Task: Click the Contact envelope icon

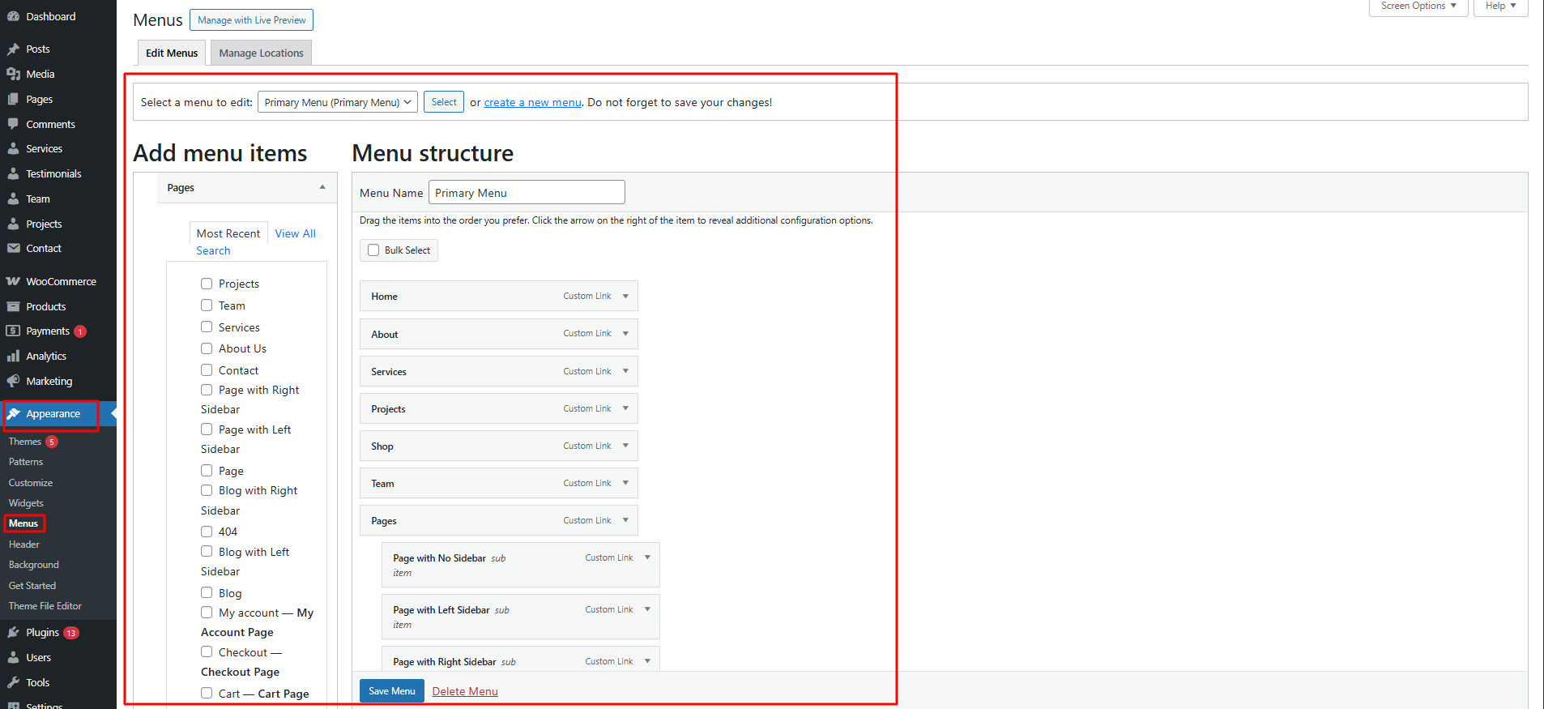Action: coord(13,249)
